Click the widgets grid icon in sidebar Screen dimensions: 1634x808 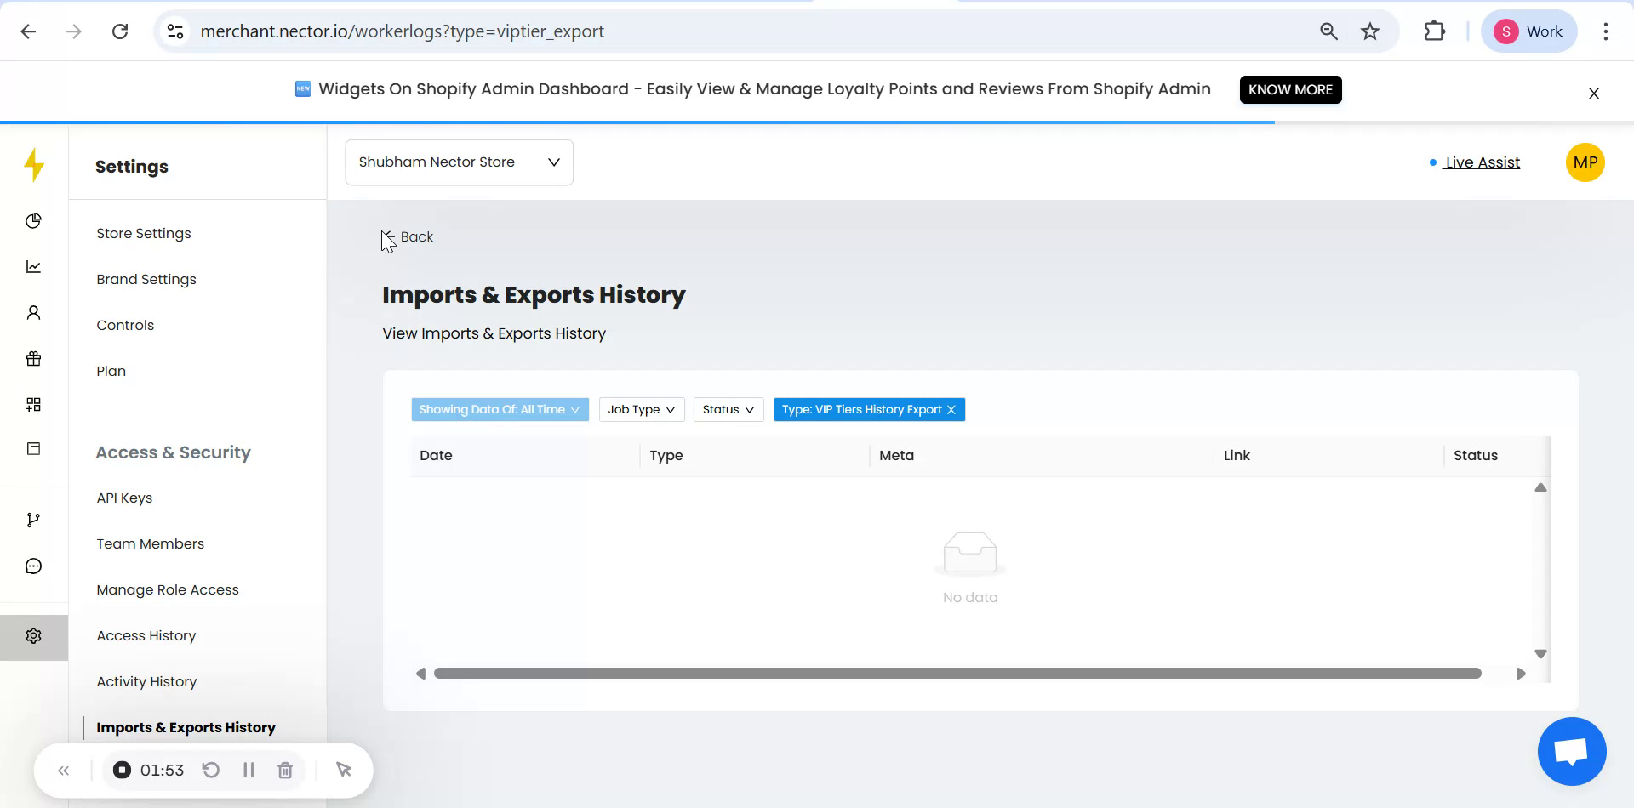point(33,404)
